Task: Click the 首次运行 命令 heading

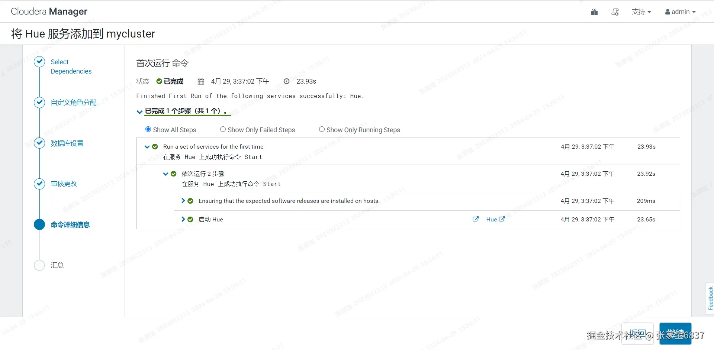Action: pyautogui.click(x=163, y=63)
